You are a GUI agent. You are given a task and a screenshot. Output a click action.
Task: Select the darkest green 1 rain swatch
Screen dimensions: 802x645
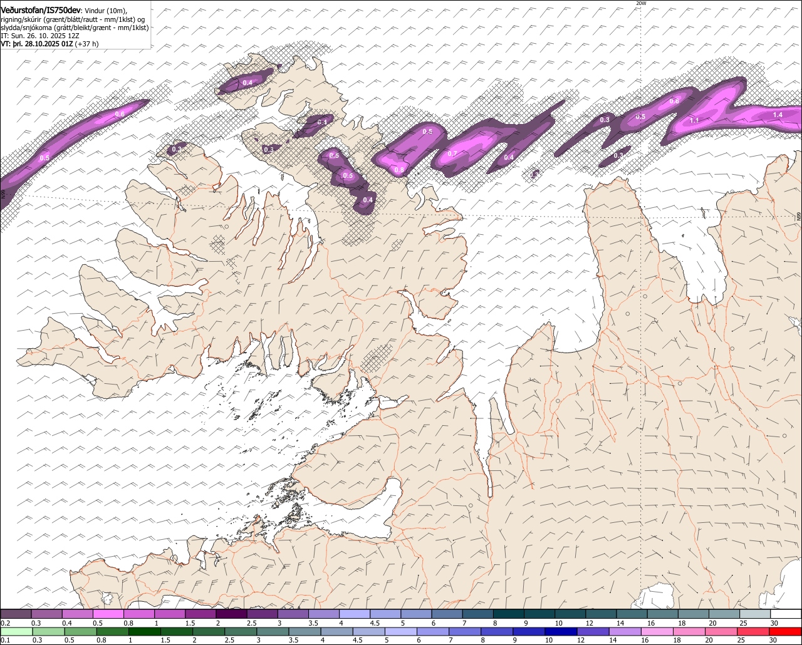(144, 631)
